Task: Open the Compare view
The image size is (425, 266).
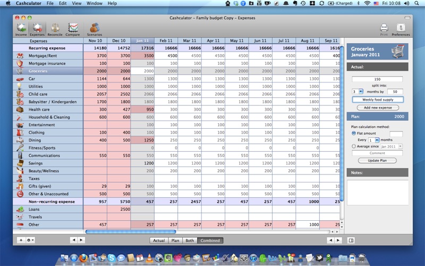Action: [72, 29]
